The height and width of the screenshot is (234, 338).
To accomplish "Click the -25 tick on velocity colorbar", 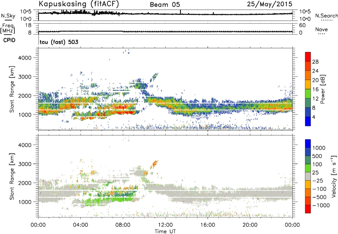I will [x=318, y=180].
